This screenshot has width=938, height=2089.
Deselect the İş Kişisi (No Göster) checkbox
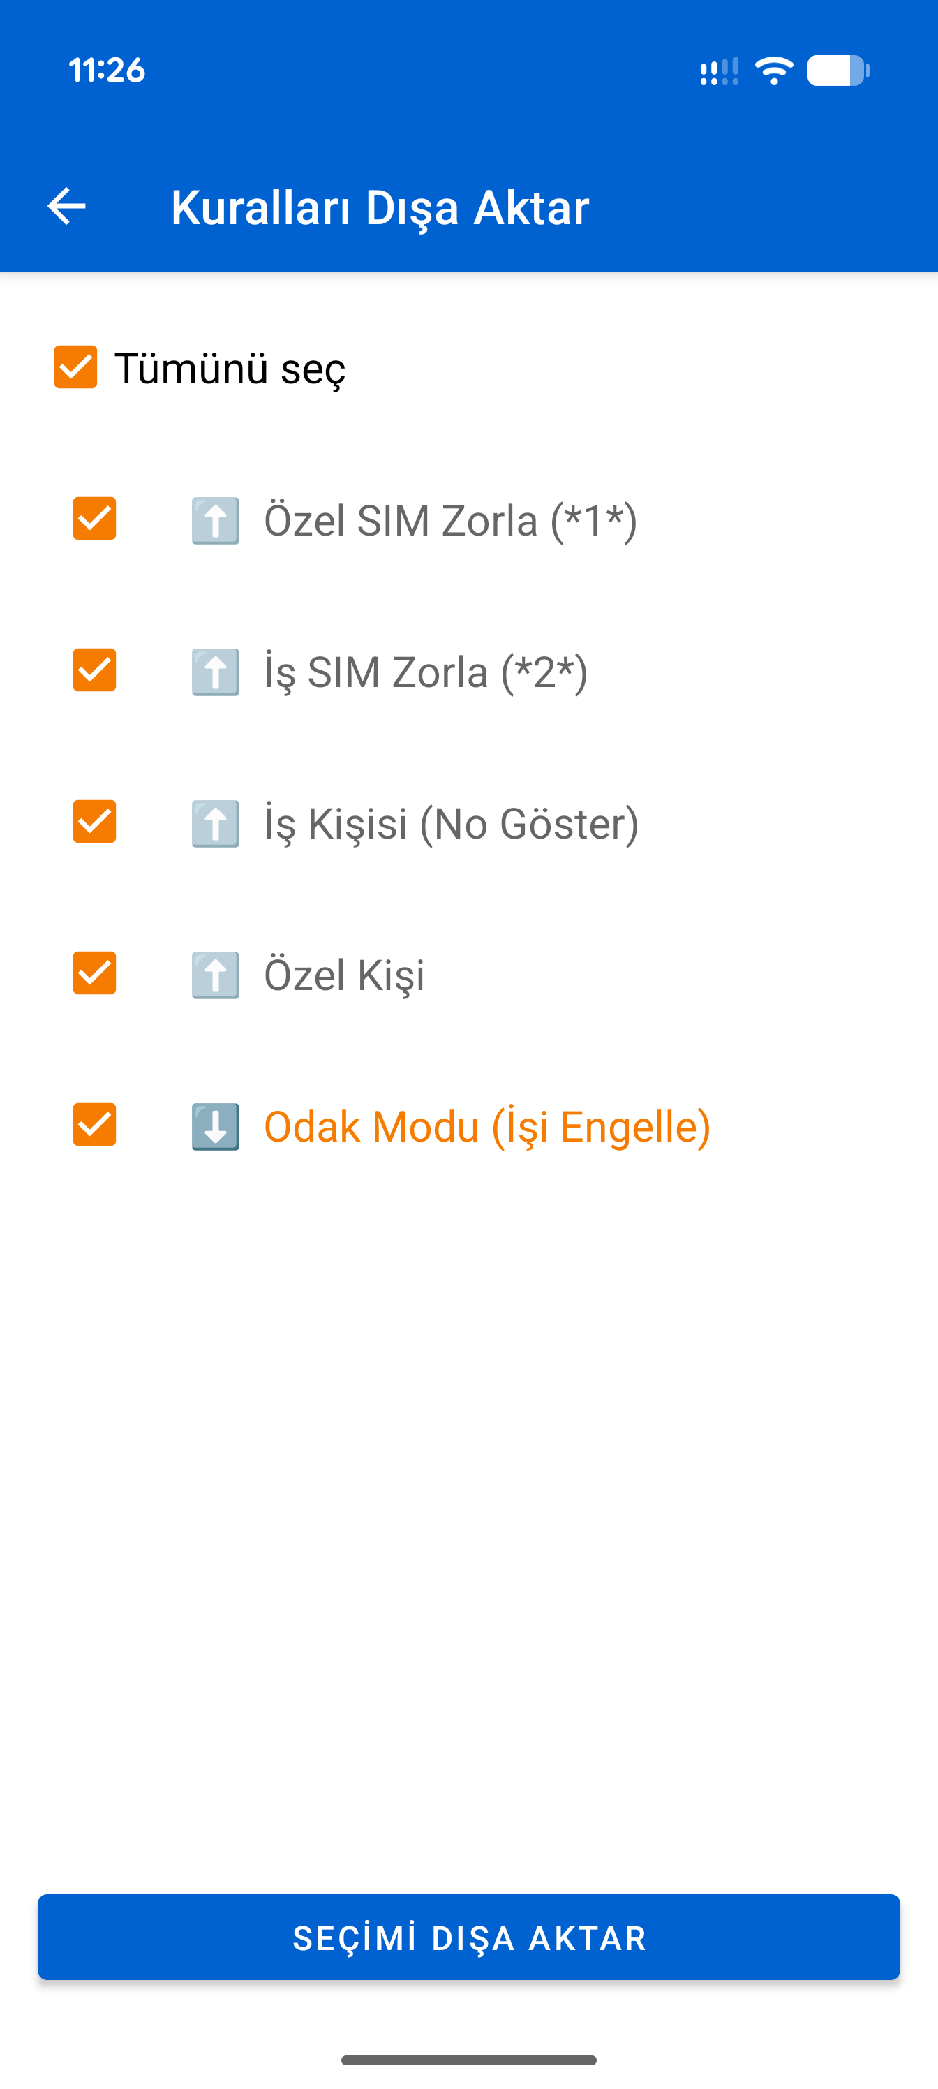point(95,822)
